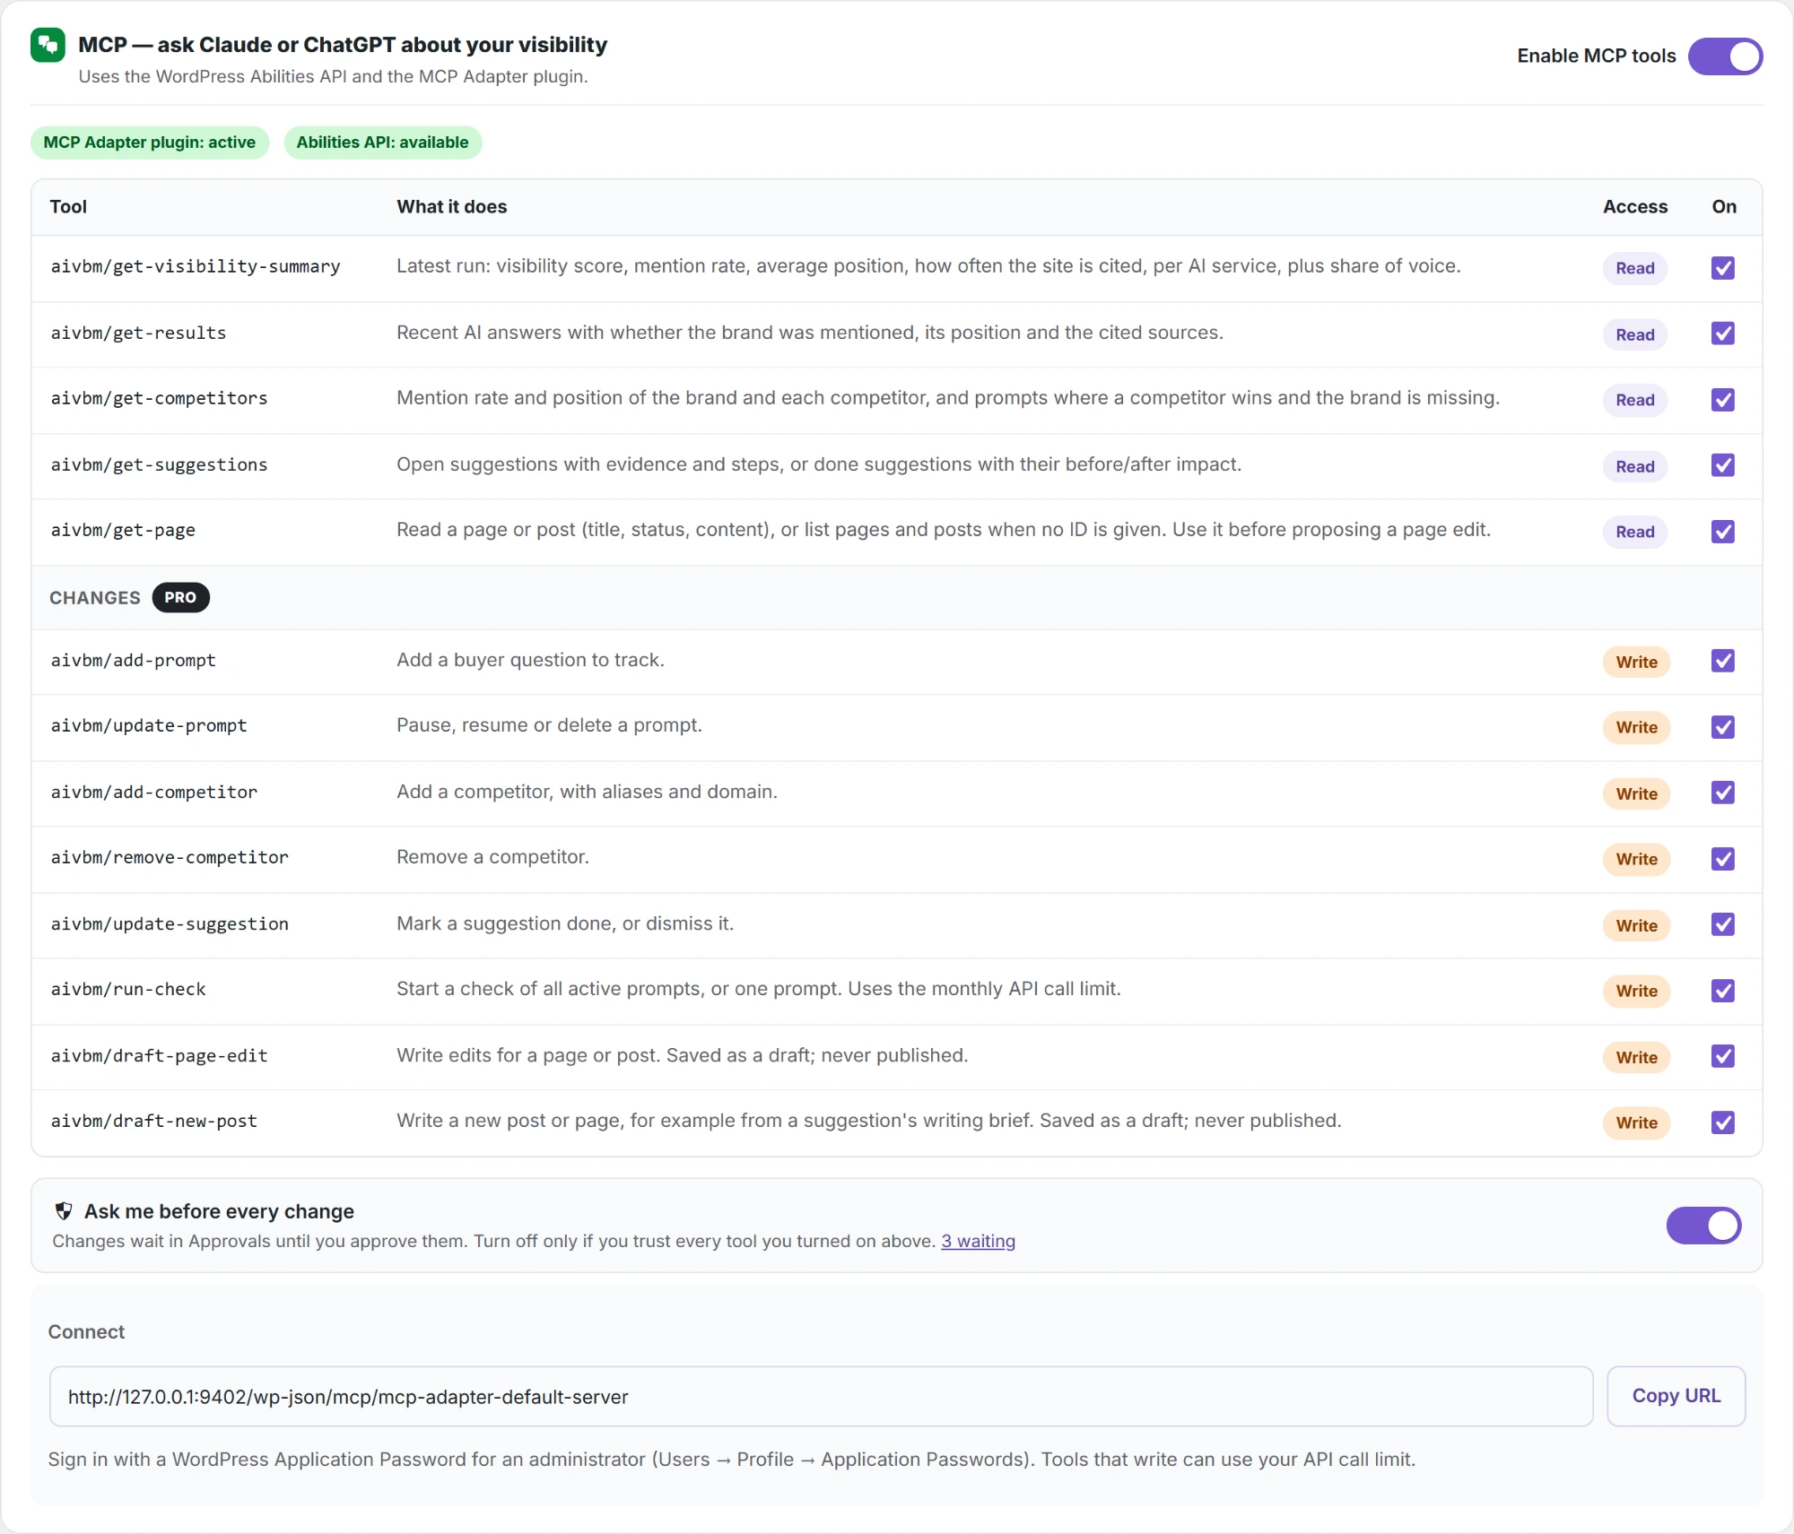Uncheck the aivbm/get-results checkbox
The width and height of the screenshot is (1794, 1534).
coord(1723,334)
